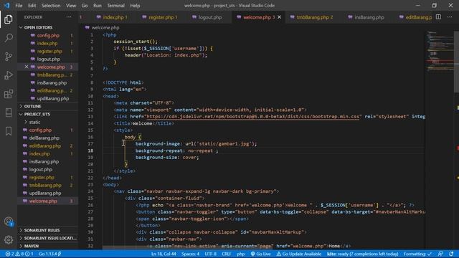Open the Manage settings gear
Viewport: 459px width, 258px height.
click(9, 240)
